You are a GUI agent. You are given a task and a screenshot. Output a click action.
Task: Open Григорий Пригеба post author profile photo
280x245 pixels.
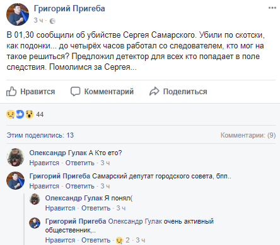(18, 14)
